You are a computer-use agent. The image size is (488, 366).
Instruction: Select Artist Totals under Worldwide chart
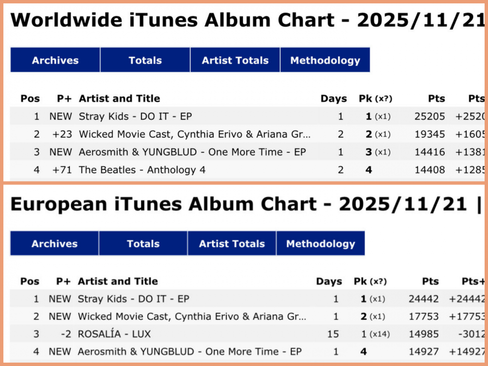(235, 61)
